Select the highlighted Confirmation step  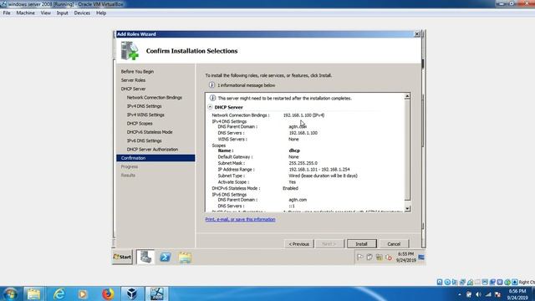coord(155,158)
